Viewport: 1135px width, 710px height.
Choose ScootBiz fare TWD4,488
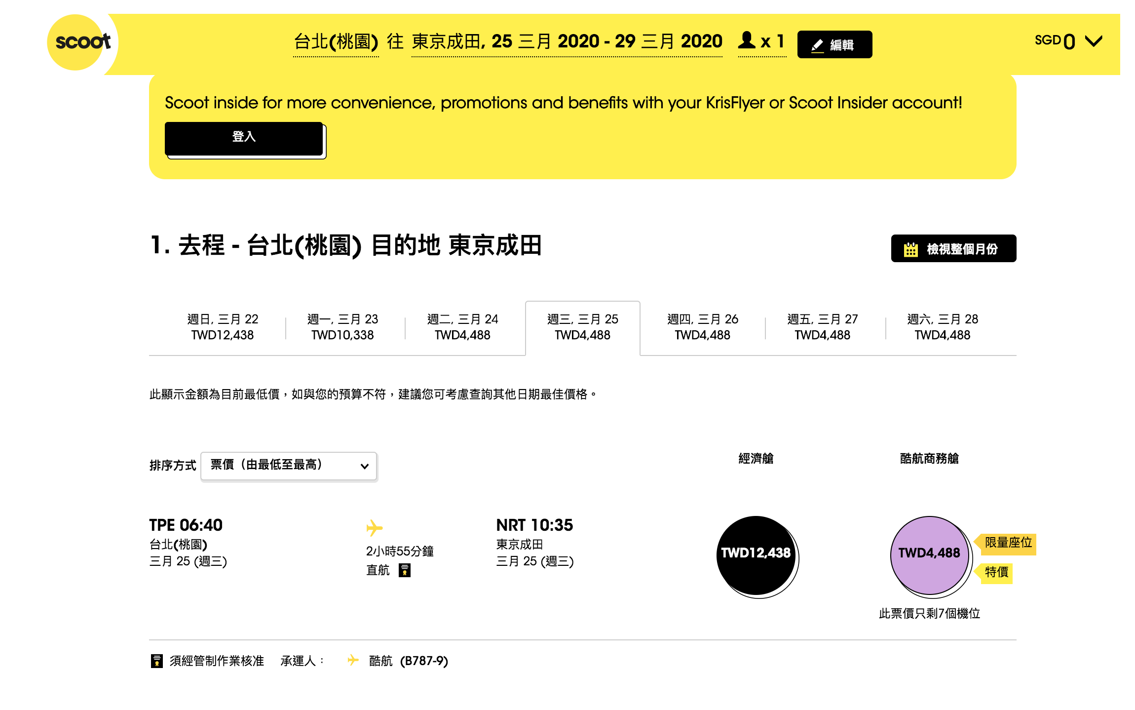929,555
